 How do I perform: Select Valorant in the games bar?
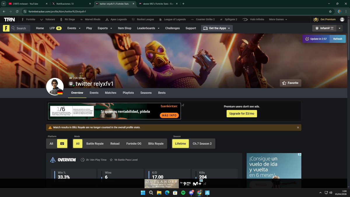click(48, 20)
